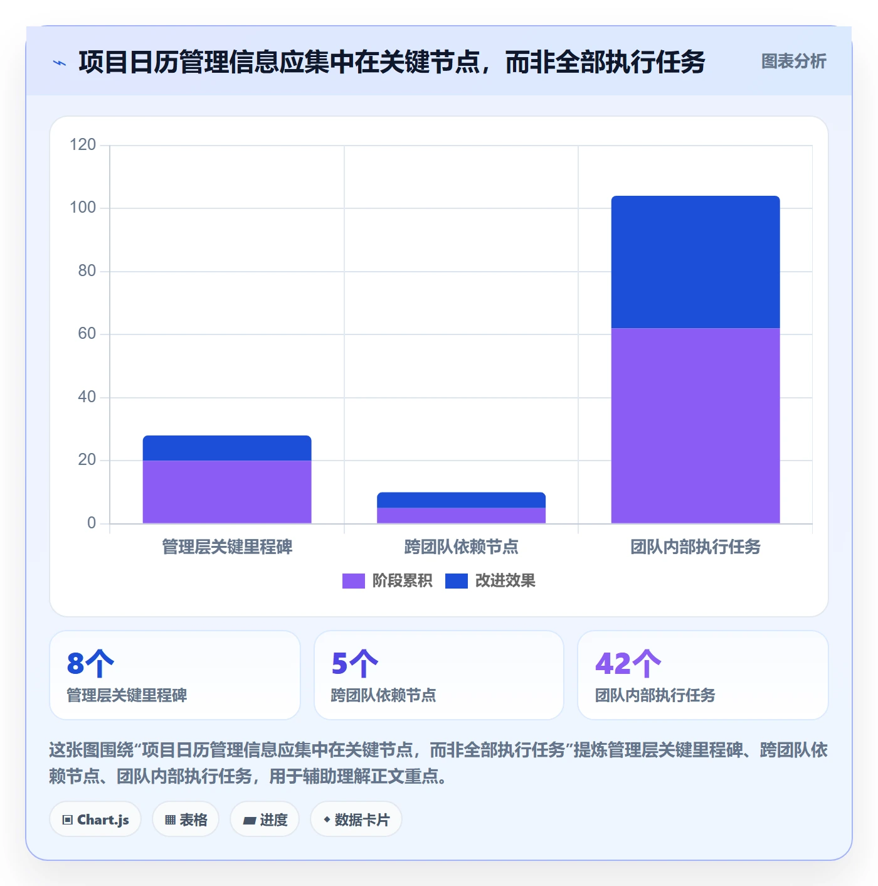Select the Chart.js tag chip
Screen dimensions: 878x886
pos(95,819)
